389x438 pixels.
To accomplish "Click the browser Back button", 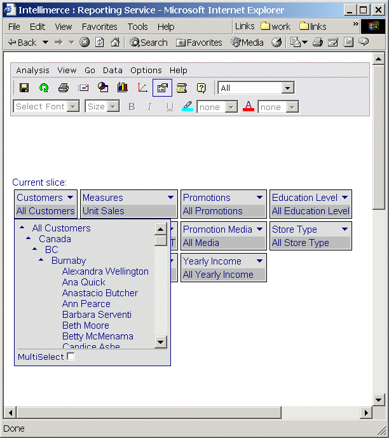I will tap(22, 43).
